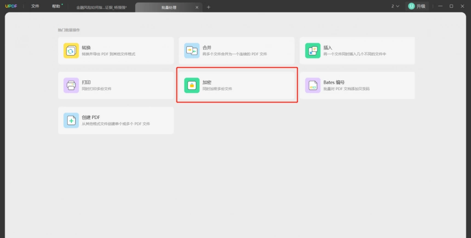
Task: Click the 热门批量操作 heading
Action: pyautogui.click(x=69, y=30)
